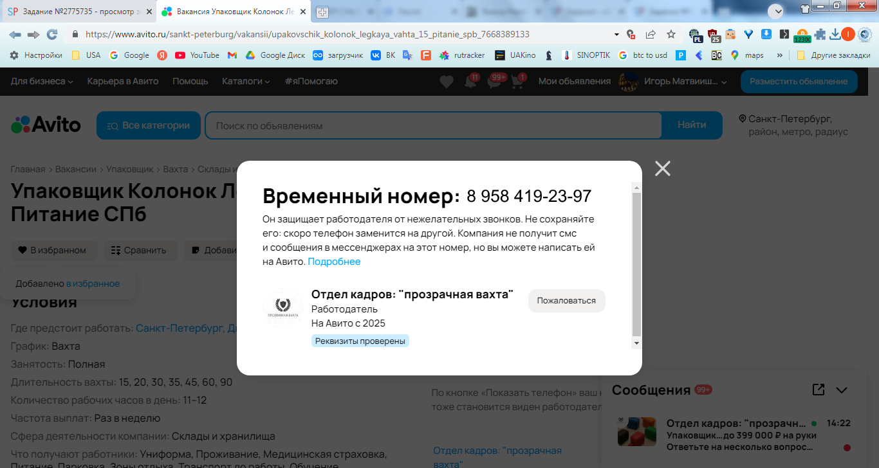Switch to Задание №2775735 tab

[x=78, y=12]
